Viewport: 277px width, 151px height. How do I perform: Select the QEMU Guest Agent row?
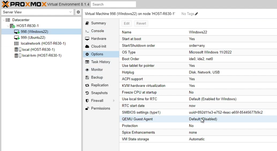click(198, 119)
